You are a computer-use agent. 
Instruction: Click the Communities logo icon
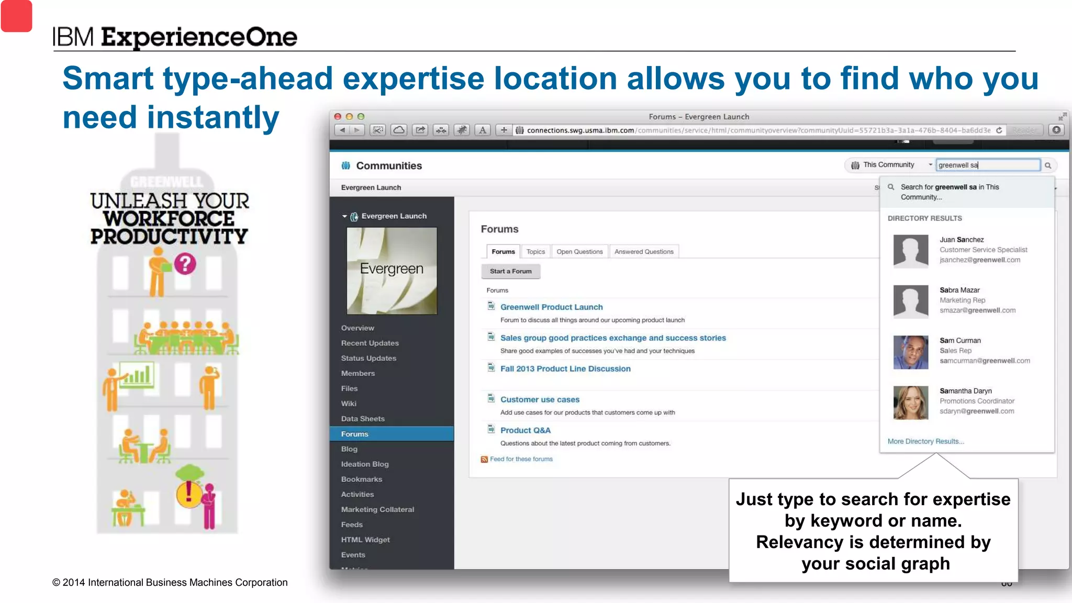click(x=346, y=165)
